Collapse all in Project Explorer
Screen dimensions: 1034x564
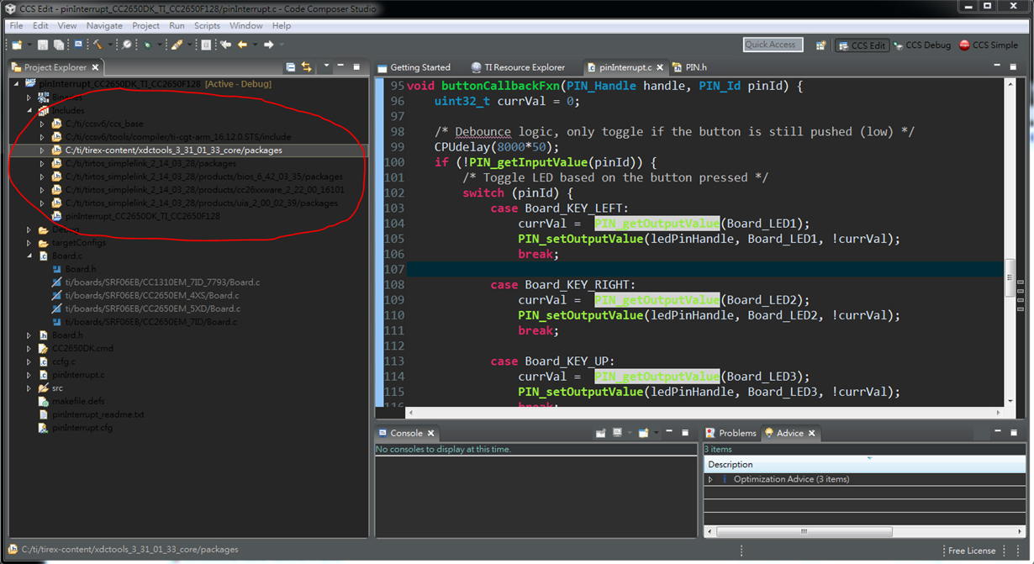[x=291, y=67]
